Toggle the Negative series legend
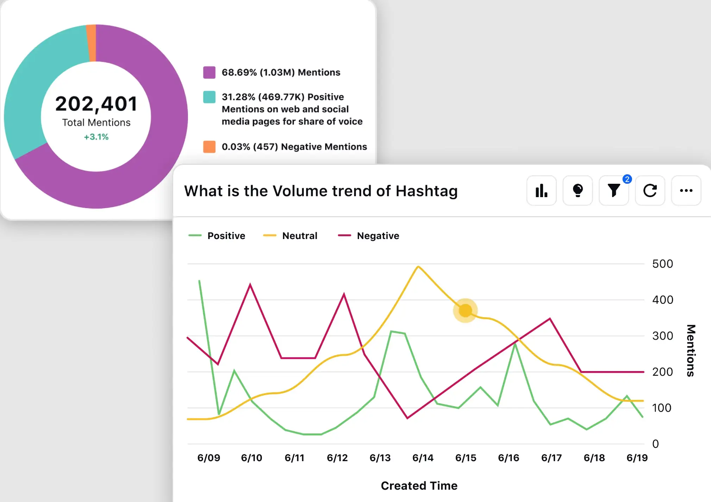Viewport: 711px width, 502px height. click(378, 236)
